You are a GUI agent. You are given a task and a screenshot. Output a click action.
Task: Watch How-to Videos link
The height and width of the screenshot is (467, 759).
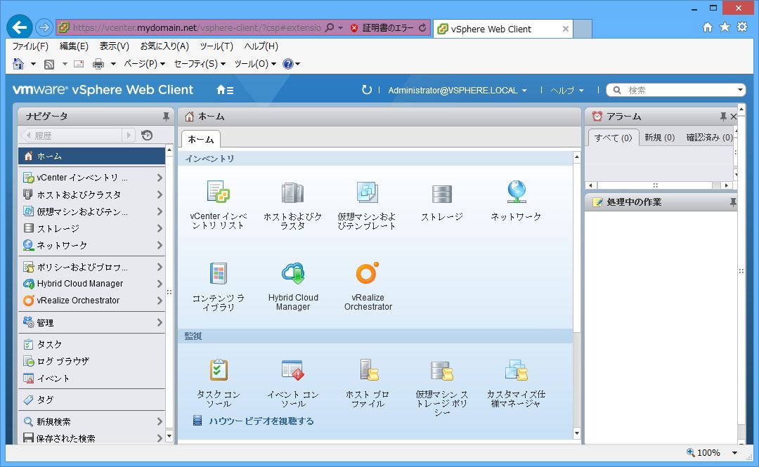[261, 421]
